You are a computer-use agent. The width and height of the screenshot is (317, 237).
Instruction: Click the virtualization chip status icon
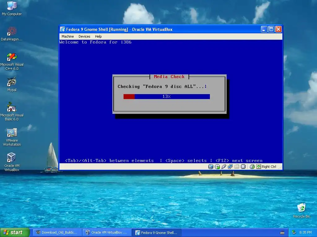pyautogui.click(x=243, y=167)
